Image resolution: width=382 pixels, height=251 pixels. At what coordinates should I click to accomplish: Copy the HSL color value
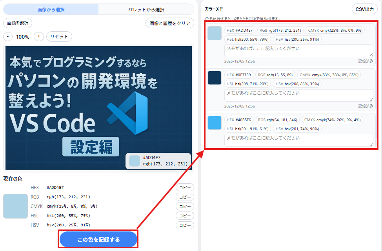point(184,216)
